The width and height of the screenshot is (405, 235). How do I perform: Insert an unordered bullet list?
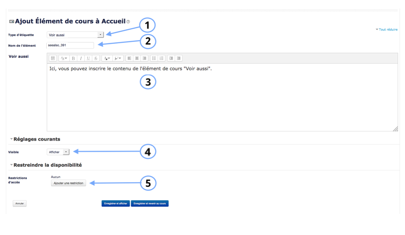tap(154, 58)
